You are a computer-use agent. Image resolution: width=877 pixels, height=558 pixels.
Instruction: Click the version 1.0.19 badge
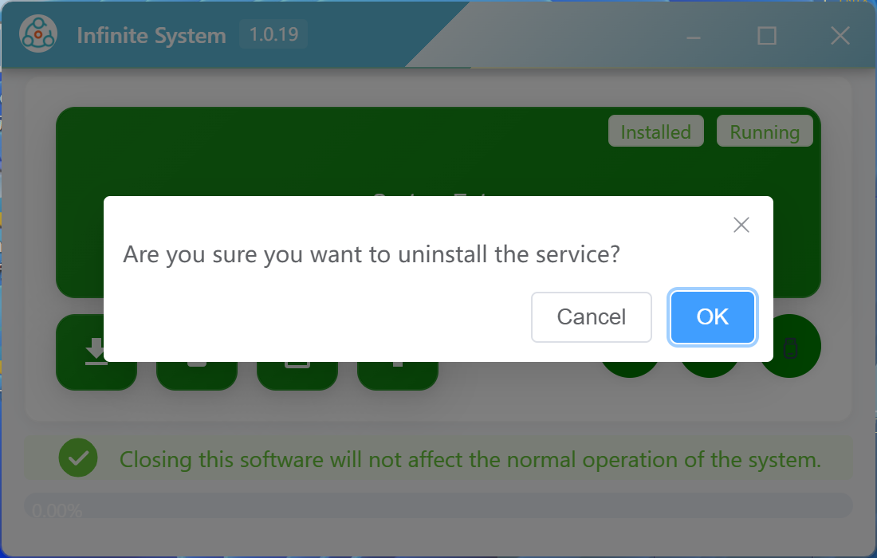coord(273,34)
